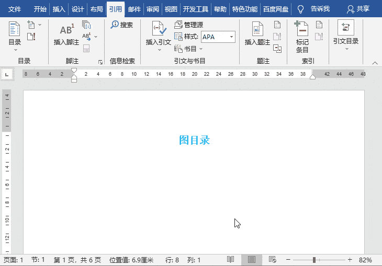The image size is (382, 266).
Task: Switch to Web Layout view icon
Action: pos(272,259)
